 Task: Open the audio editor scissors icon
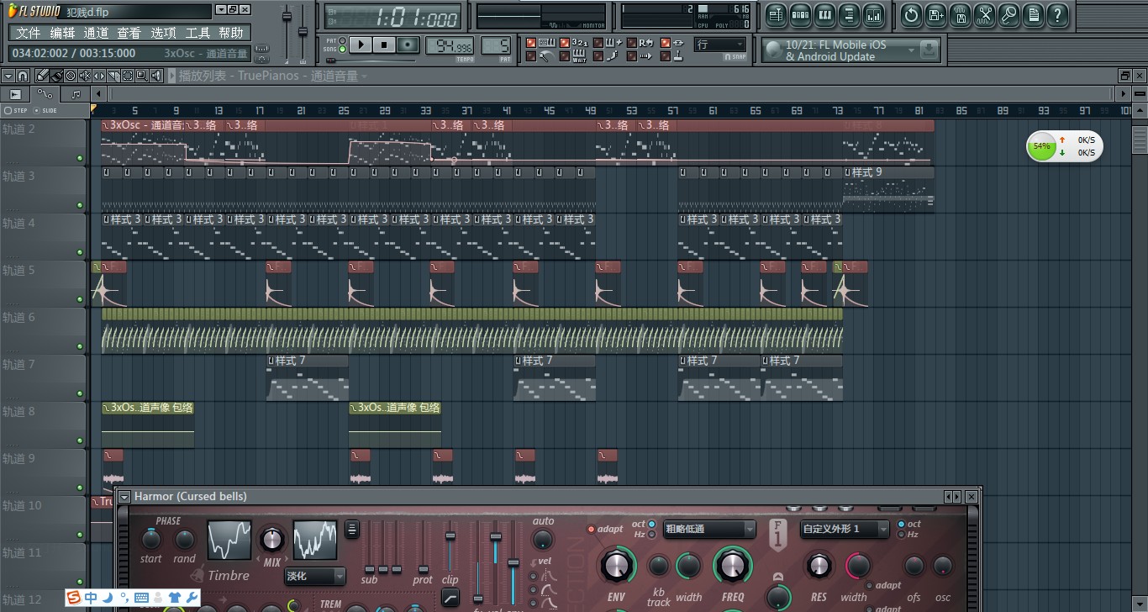984,14
